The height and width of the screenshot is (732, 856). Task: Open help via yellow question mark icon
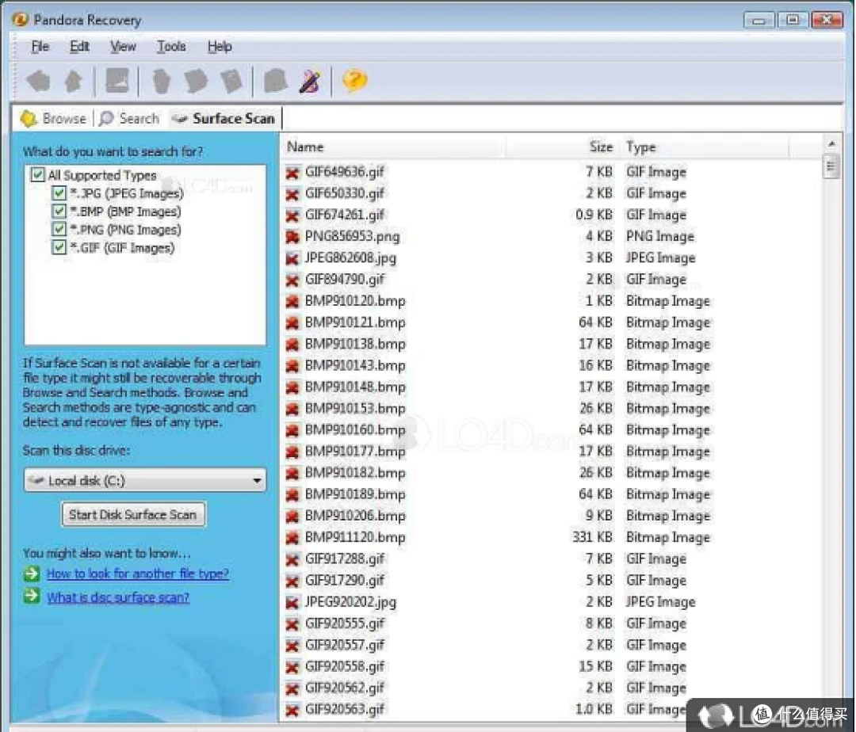point(355,81)
